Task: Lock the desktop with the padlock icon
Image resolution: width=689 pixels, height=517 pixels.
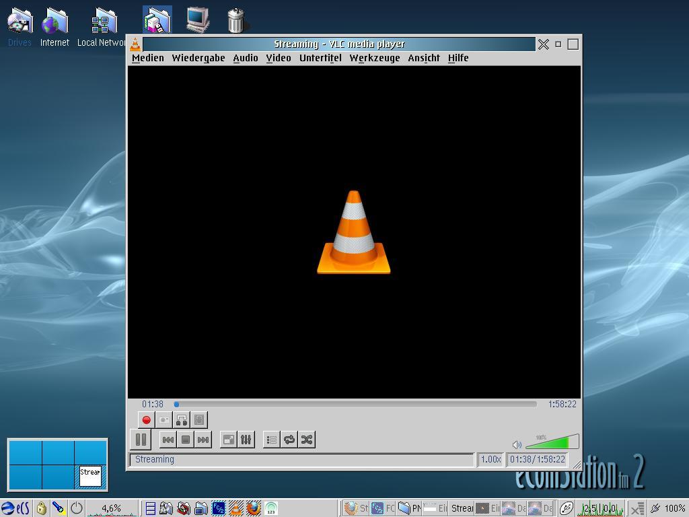Action: [x=41, y=508]
